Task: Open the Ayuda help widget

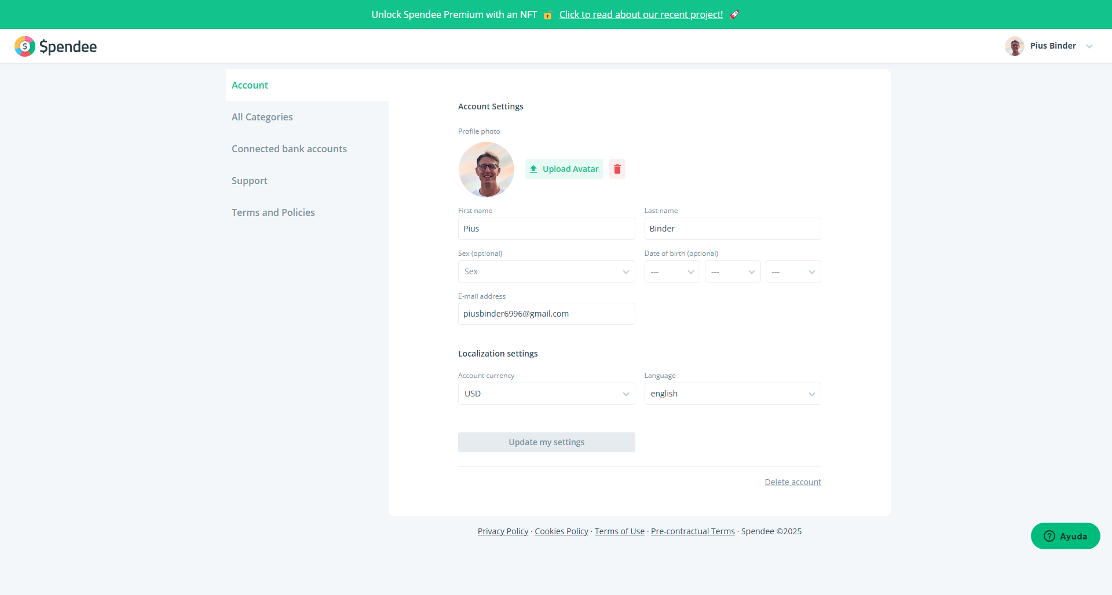Action: 1065,536
